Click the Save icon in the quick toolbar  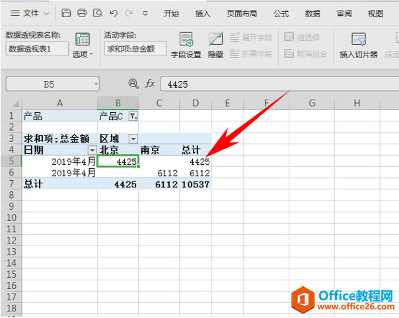tap(66, 13)
